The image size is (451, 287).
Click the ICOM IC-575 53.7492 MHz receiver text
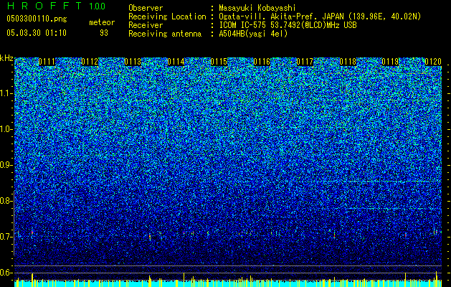pyautogui.click(x=288, y=25)
